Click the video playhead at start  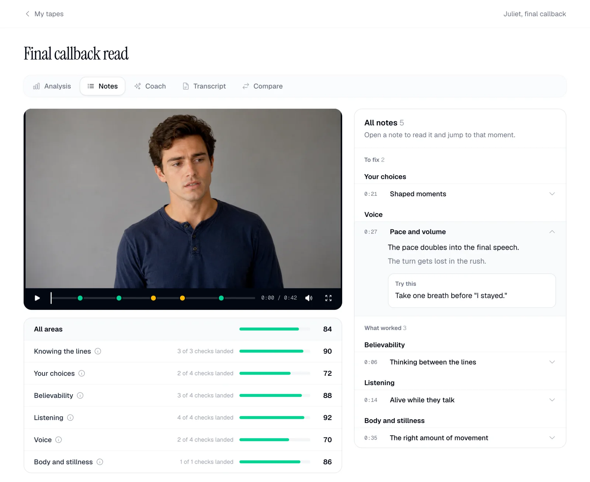pyautogui.click(x=51, y=298)
